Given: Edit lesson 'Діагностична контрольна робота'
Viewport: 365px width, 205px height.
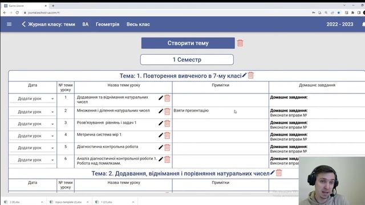Looking at the screenshot, I should click(x=161, y=147).
